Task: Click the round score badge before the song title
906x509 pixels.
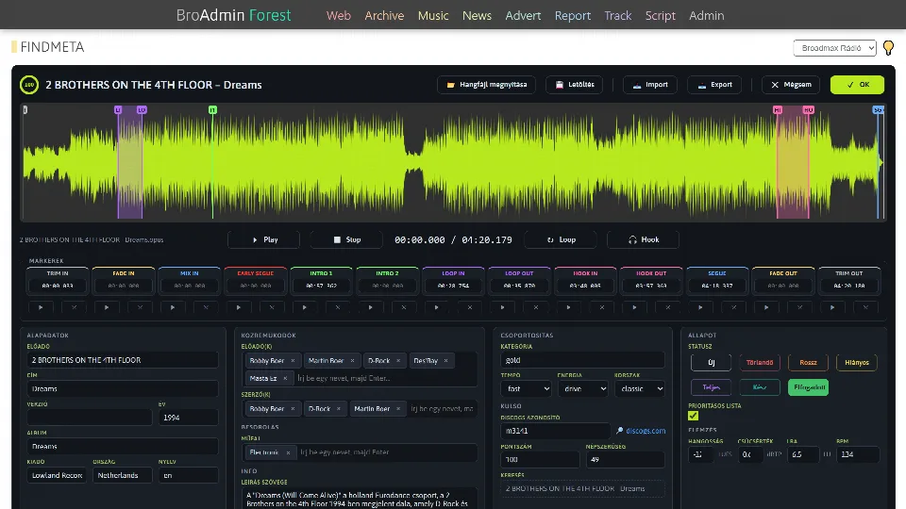Action: pos(29,85)
